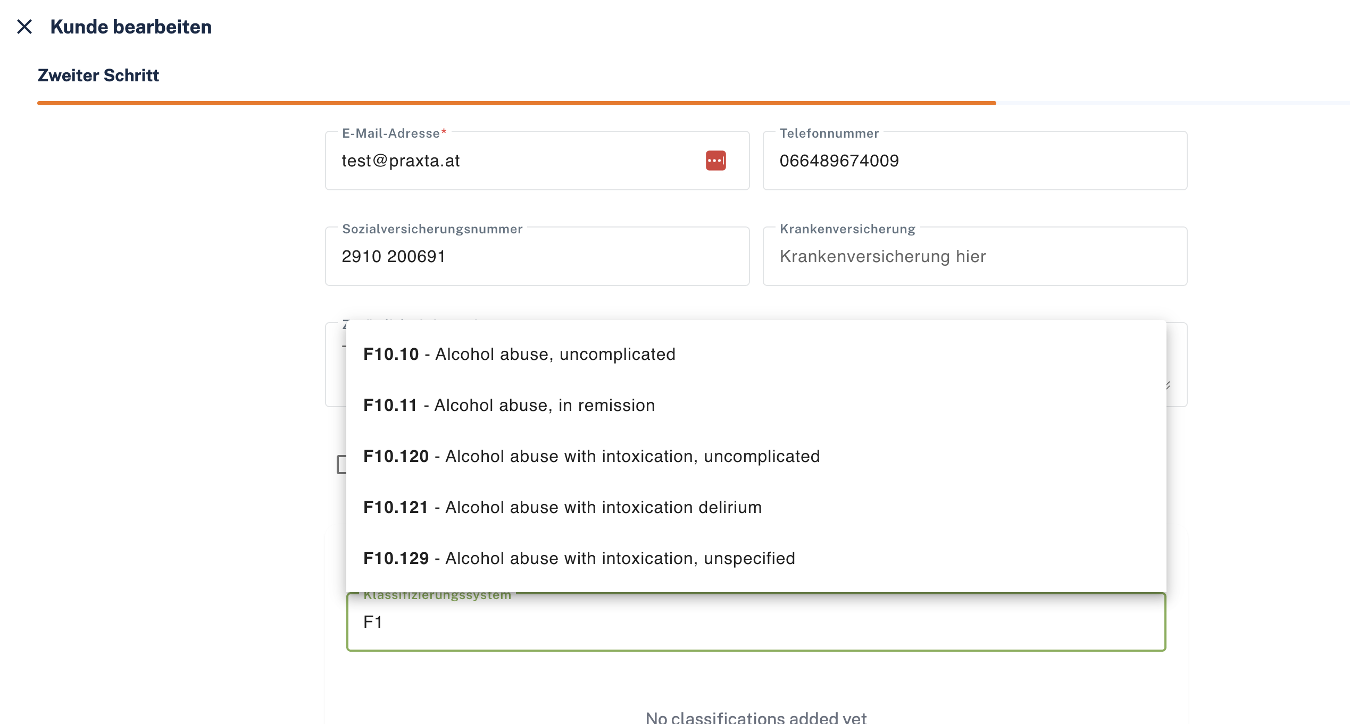Click the unfilled portion of the progress bar
Image resolution: width=1350 pixels, height=724 pixels.
(x=1172, y=103)
